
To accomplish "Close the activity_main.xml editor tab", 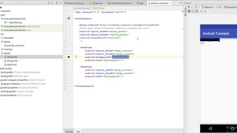I will (x=170, y=3).
